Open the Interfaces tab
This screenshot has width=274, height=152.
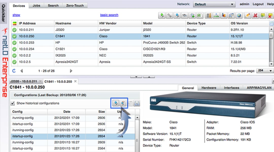pyautogui.click(x=231, y=88)
